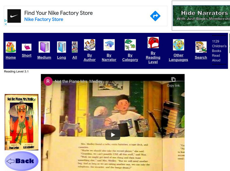Click the 1129 Children's Books Read Aloud text

tap(219, 51)
